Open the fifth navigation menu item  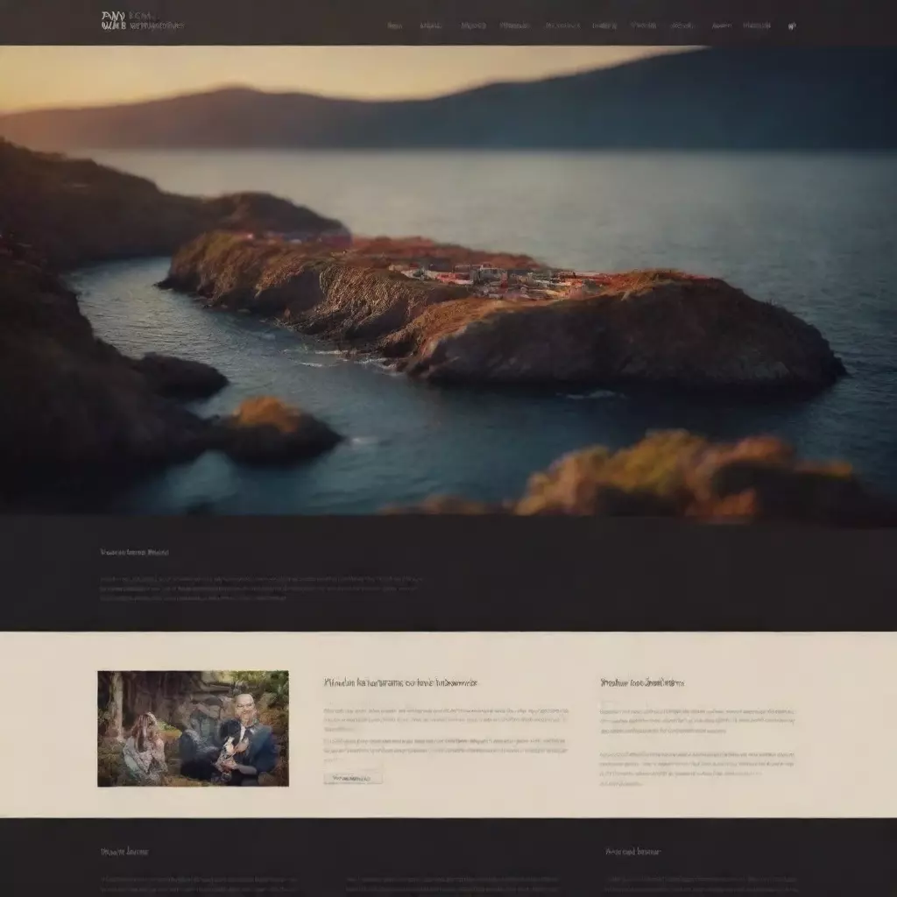562,25
